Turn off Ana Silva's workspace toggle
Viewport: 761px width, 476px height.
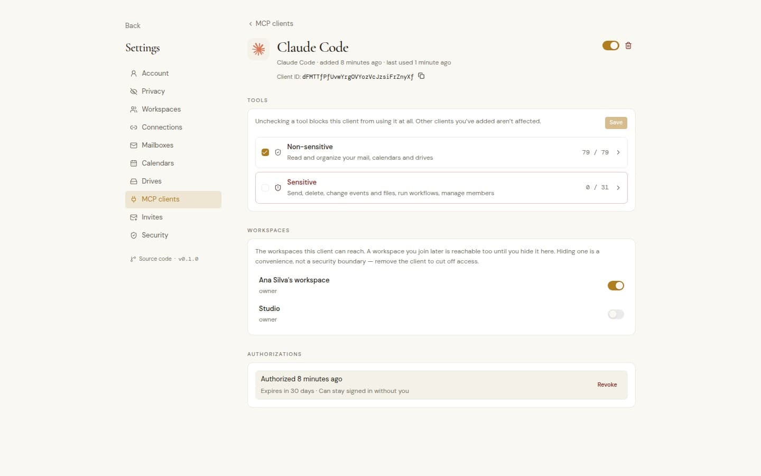616,286
